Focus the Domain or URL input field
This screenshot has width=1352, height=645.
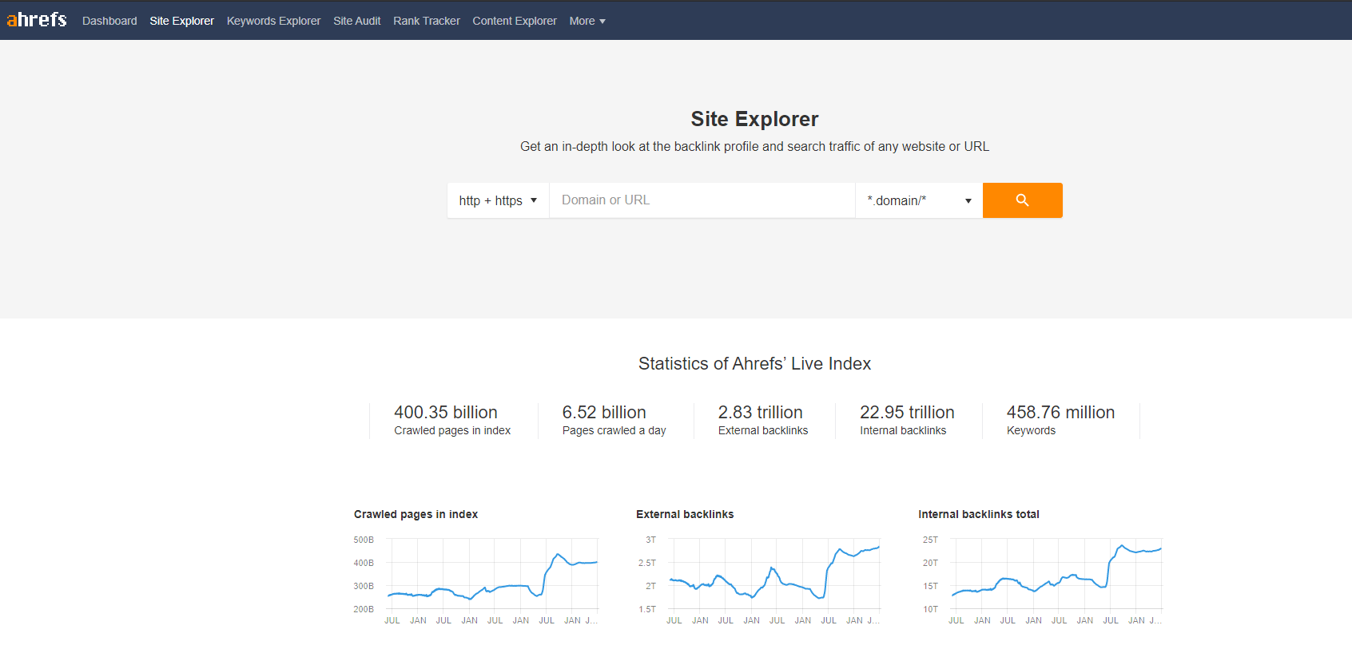(x=702, y=200)
